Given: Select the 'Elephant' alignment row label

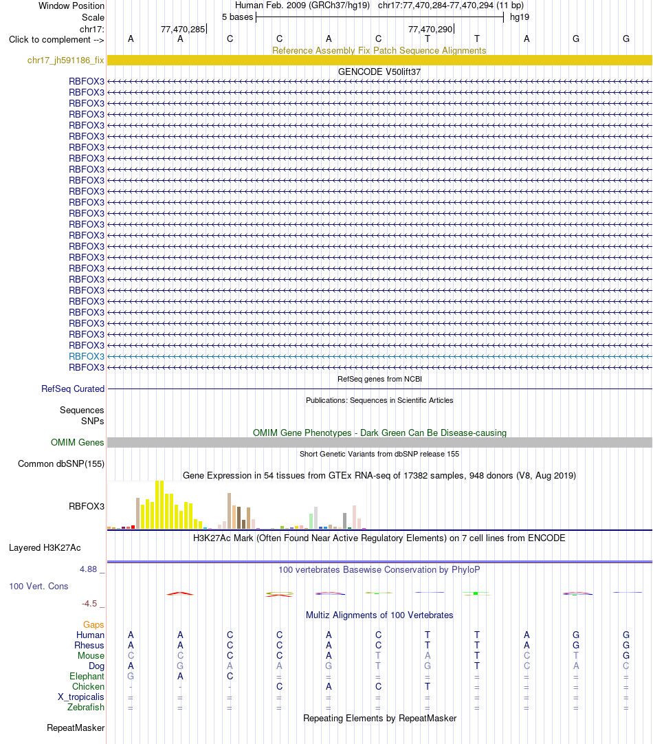Looking at the screenshot, I should tap(87, 676).
